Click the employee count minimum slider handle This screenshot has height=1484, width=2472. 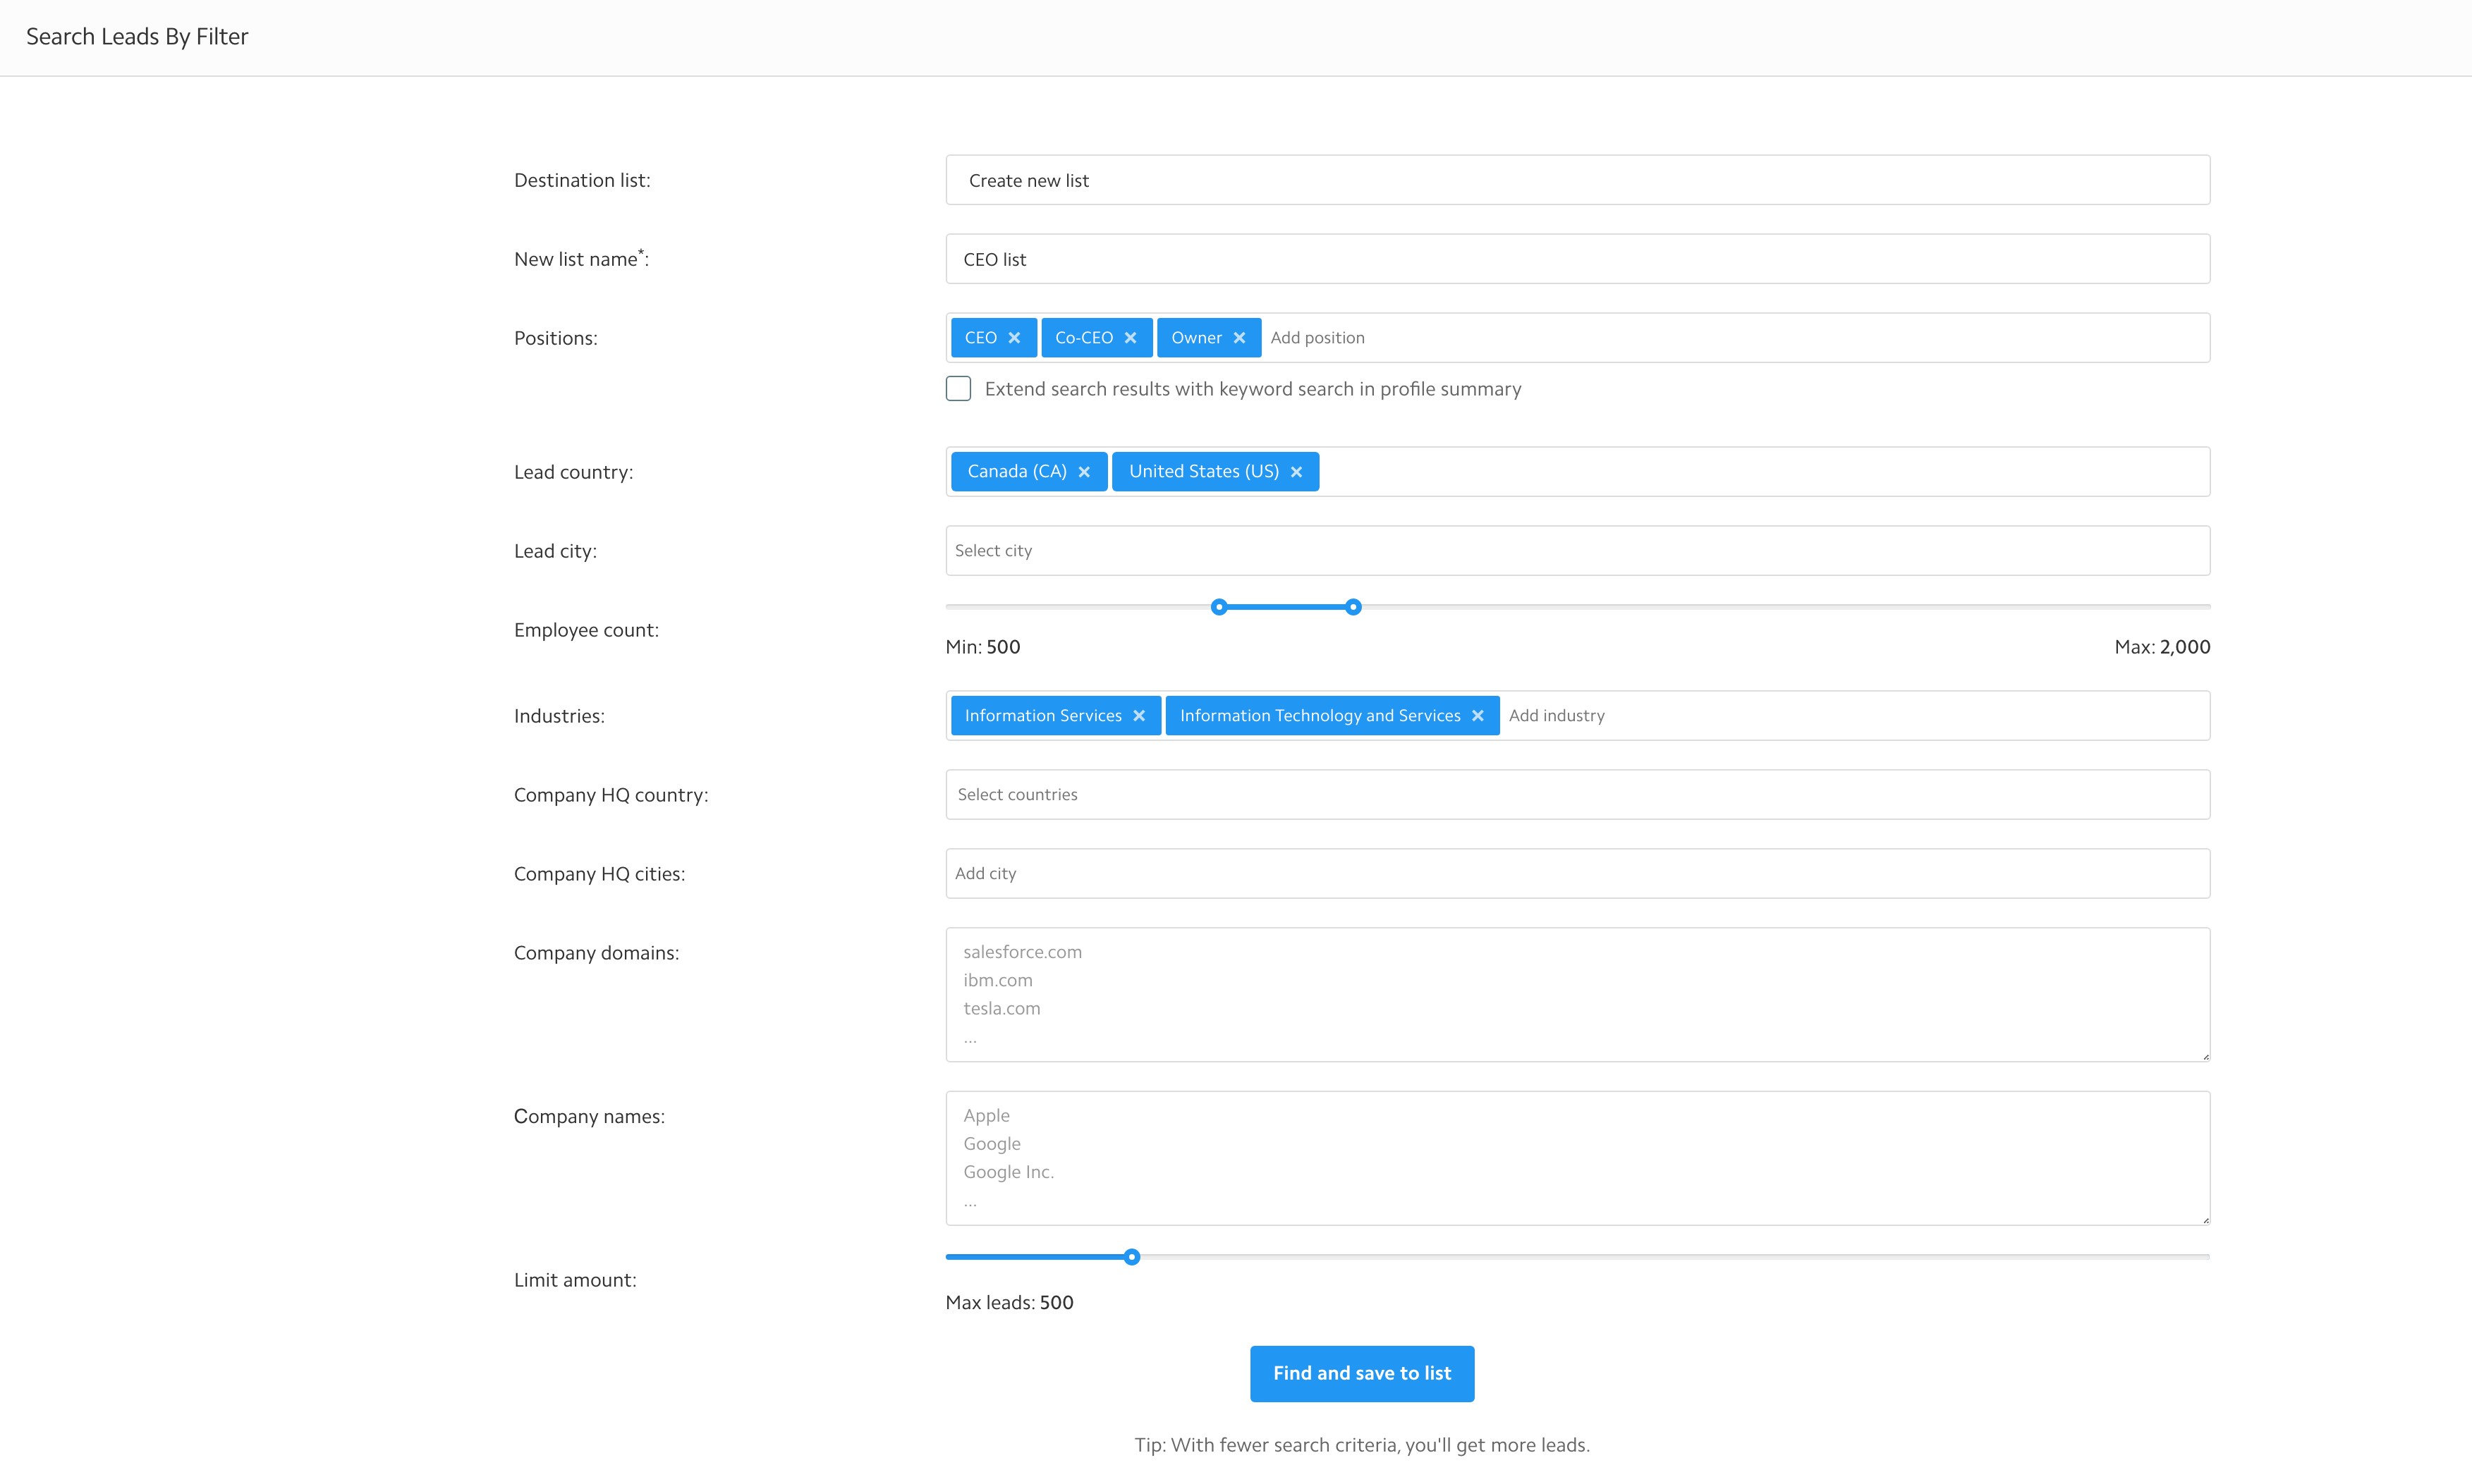click(1219, 607)
